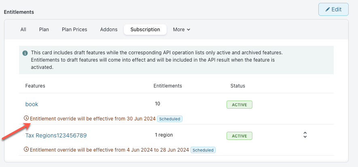Click the Scheduled badge for Tax Regions override
Viewport: 358px width, 167px height.
(203, 150)
